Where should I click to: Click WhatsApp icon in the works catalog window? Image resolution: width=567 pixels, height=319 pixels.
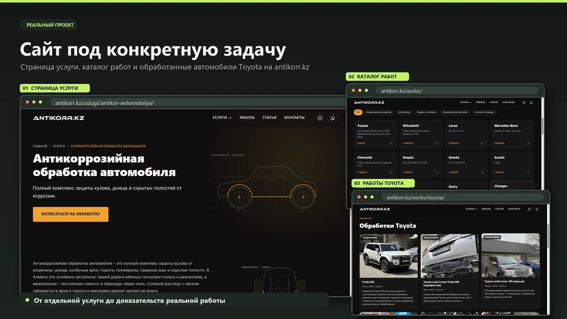coord(531,102)
